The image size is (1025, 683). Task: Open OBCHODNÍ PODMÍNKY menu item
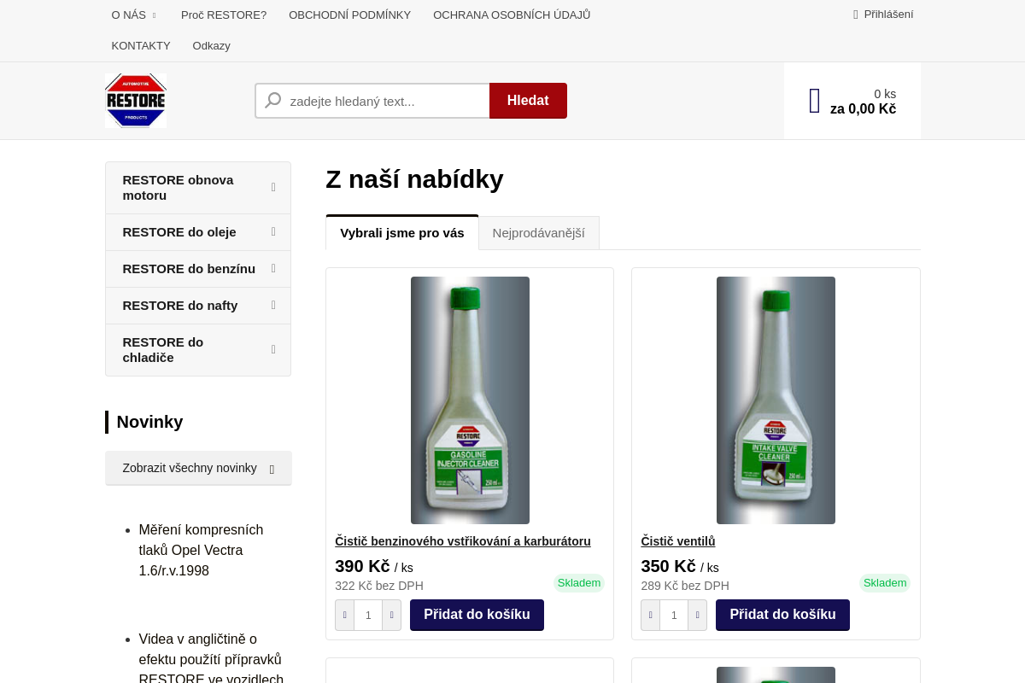349,15
